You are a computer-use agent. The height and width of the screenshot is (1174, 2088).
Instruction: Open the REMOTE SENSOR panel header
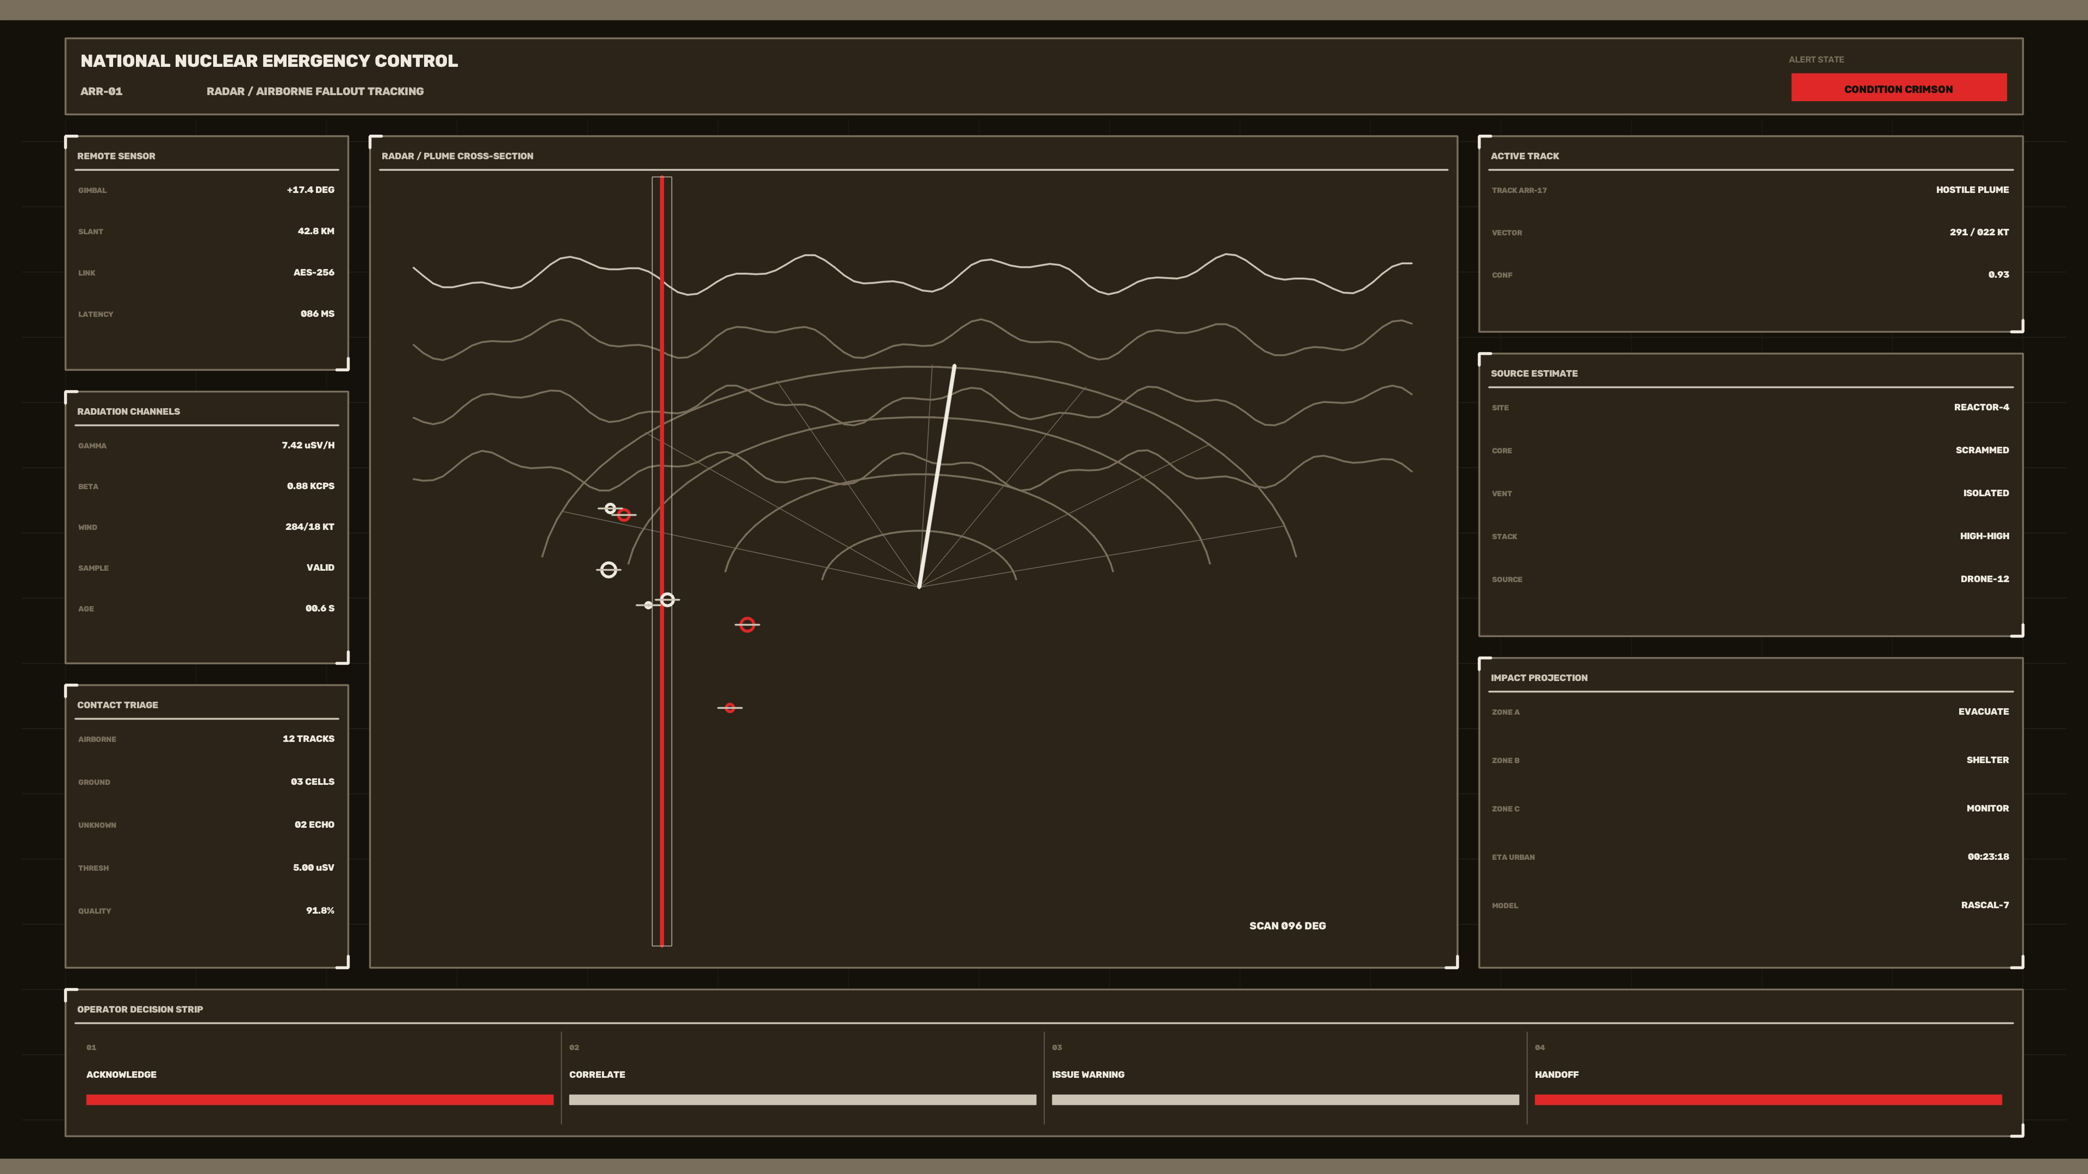[x=116, y=157]
